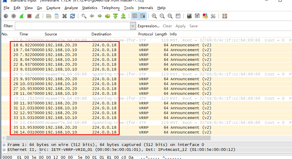
Task: Toggle packet list colorization
Action: pyautogui.click(x=135, y=16)
